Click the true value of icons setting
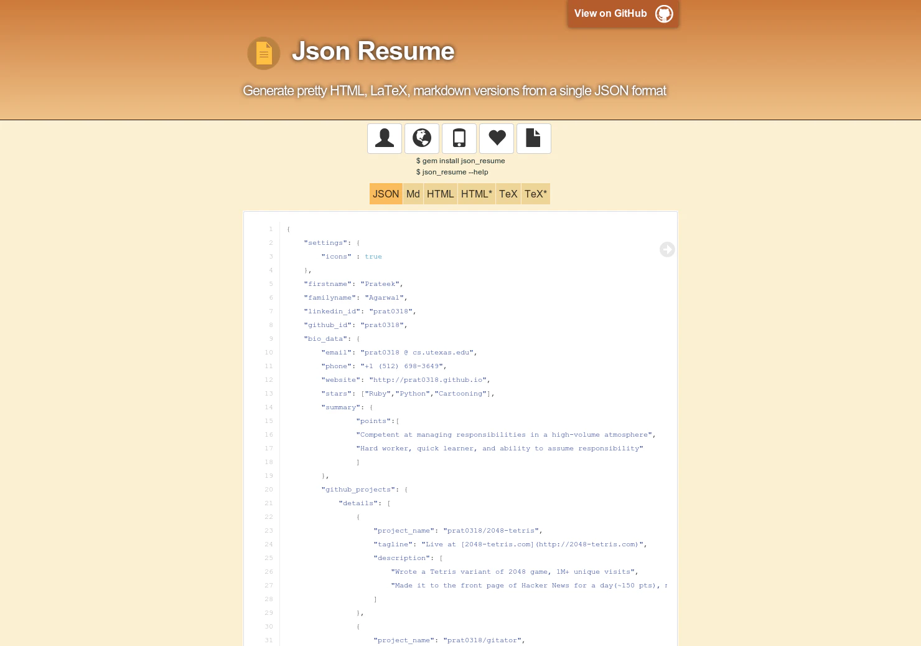This screenshot has width=921, height=646. pos(373,256)
